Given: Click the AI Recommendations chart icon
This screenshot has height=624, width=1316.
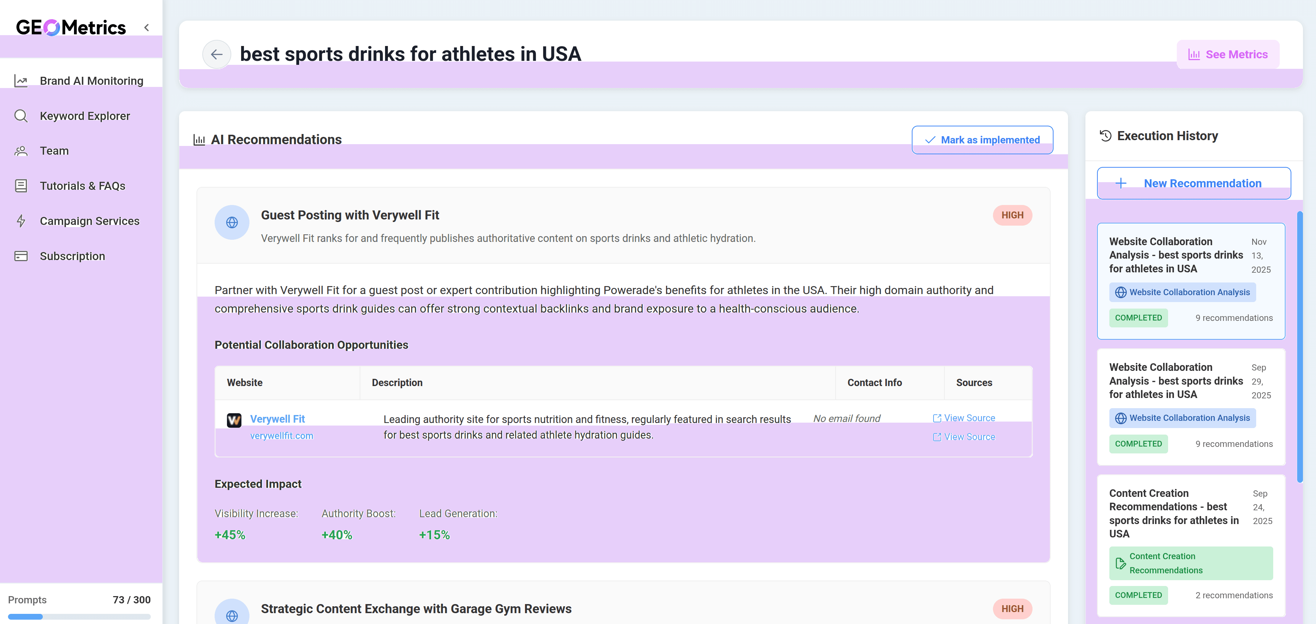Looking at the screenshot, I should 199,140.
